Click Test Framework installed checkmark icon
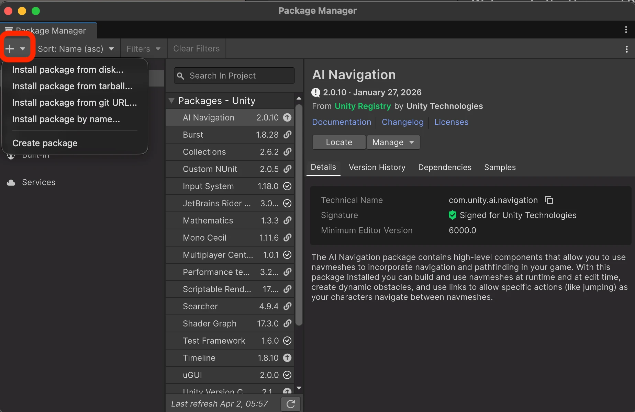 287,341
